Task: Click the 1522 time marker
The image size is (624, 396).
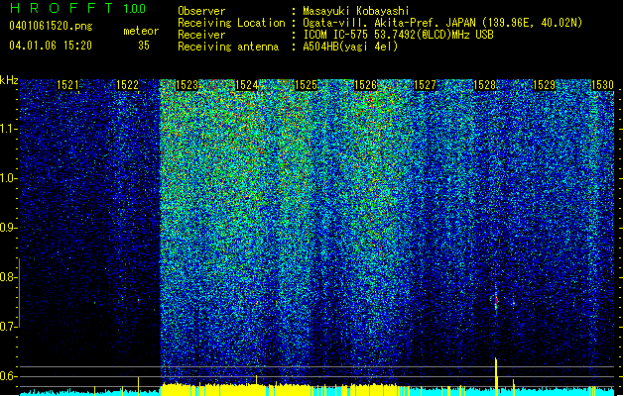Action: [127, 85]
